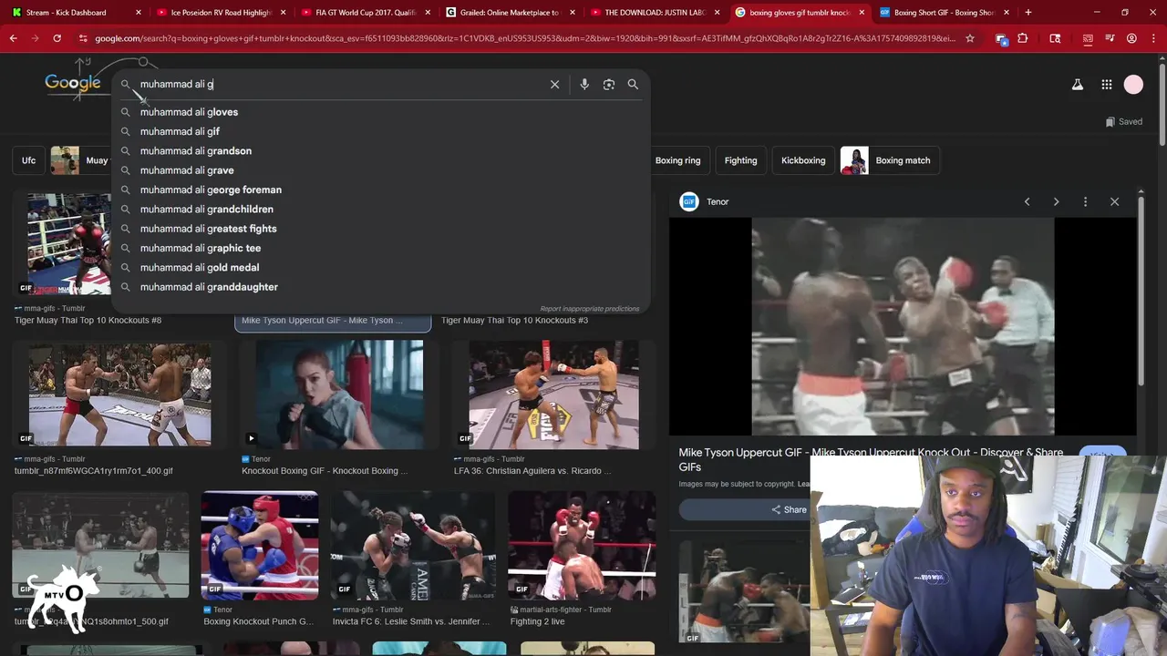Filter results by Boxing match chip

click(890, 160)
